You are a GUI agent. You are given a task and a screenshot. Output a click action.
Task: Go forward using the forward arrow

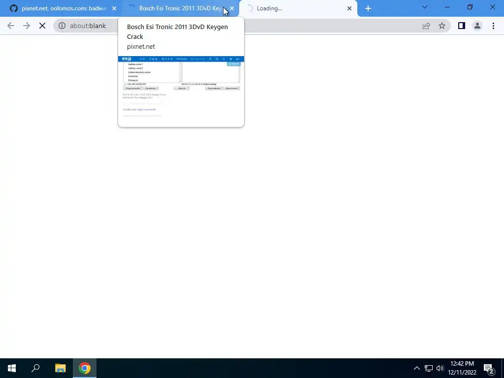(x=27, y=26)
